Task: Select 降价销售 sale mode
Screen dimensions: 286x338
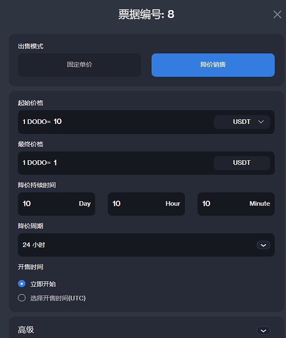Action: 213,65
